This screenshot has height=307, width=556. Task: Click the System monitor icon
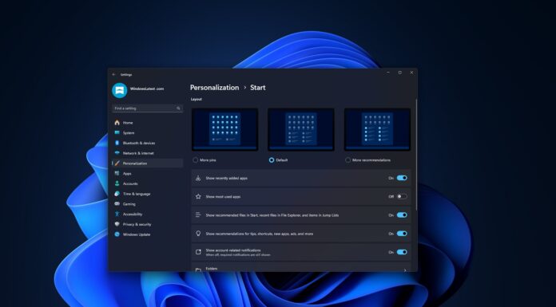(117, 133)
